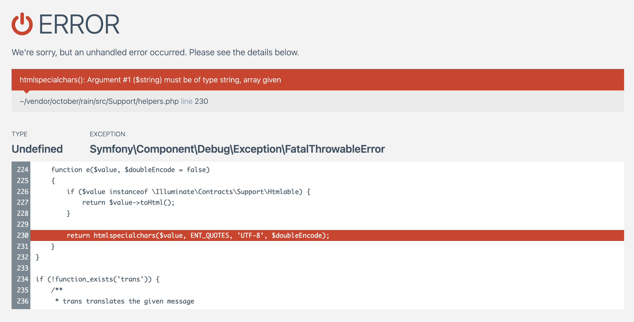Select the EXCEPTION column header
The width and height of the screenshot is (634, 322).
point(107,134)
